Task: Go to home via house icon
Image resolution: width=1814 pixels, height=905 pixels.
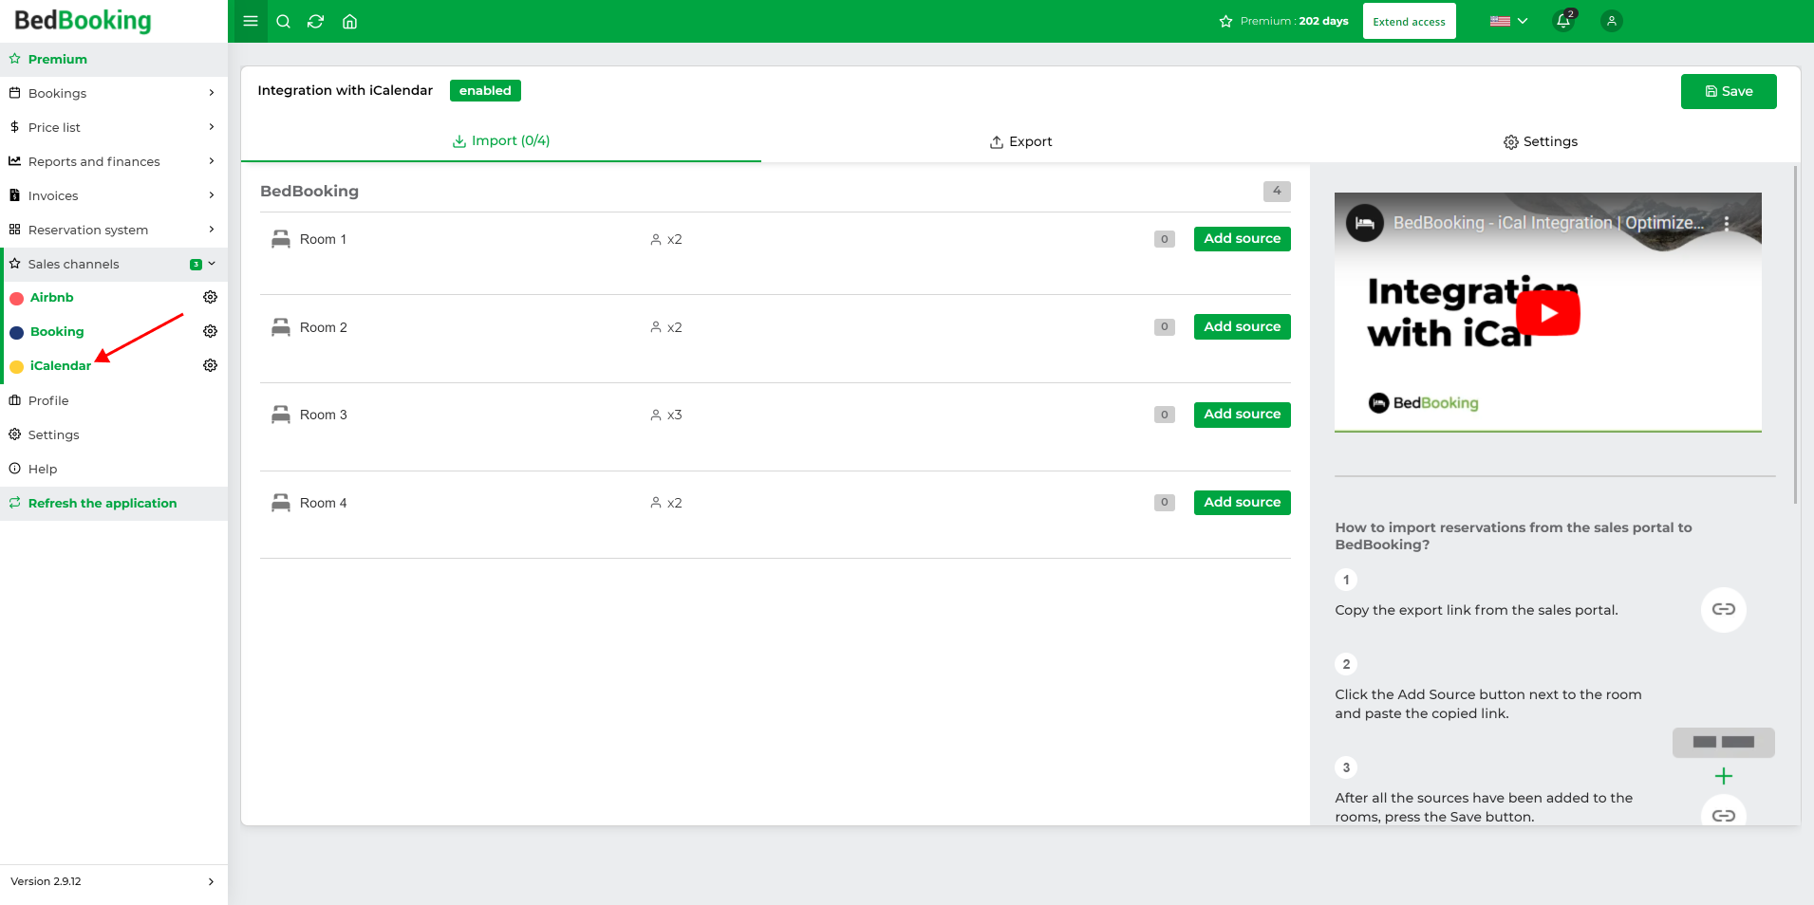Action: tap(349, 21)
